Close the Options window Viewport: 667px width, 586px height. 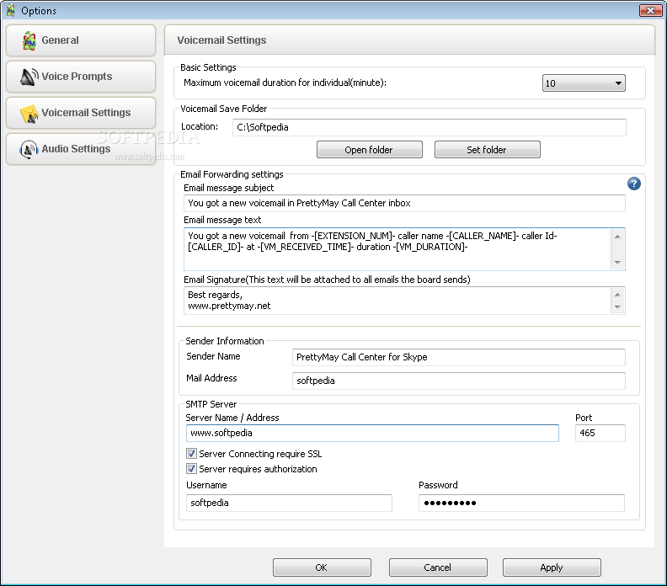coord(650,10)
